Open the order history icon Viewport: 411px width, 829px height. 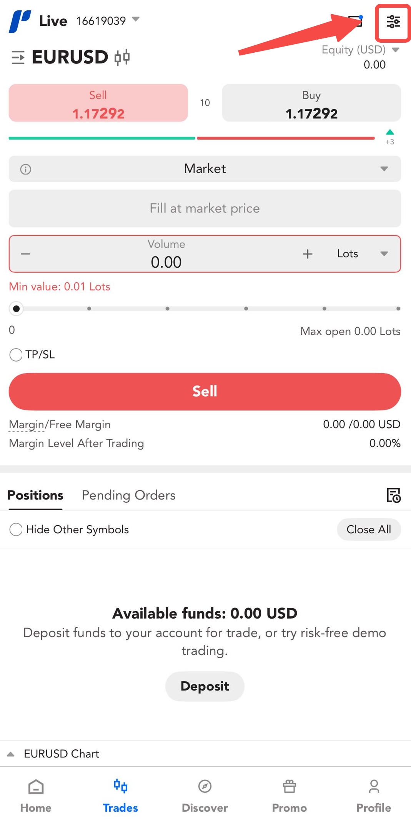393,495
